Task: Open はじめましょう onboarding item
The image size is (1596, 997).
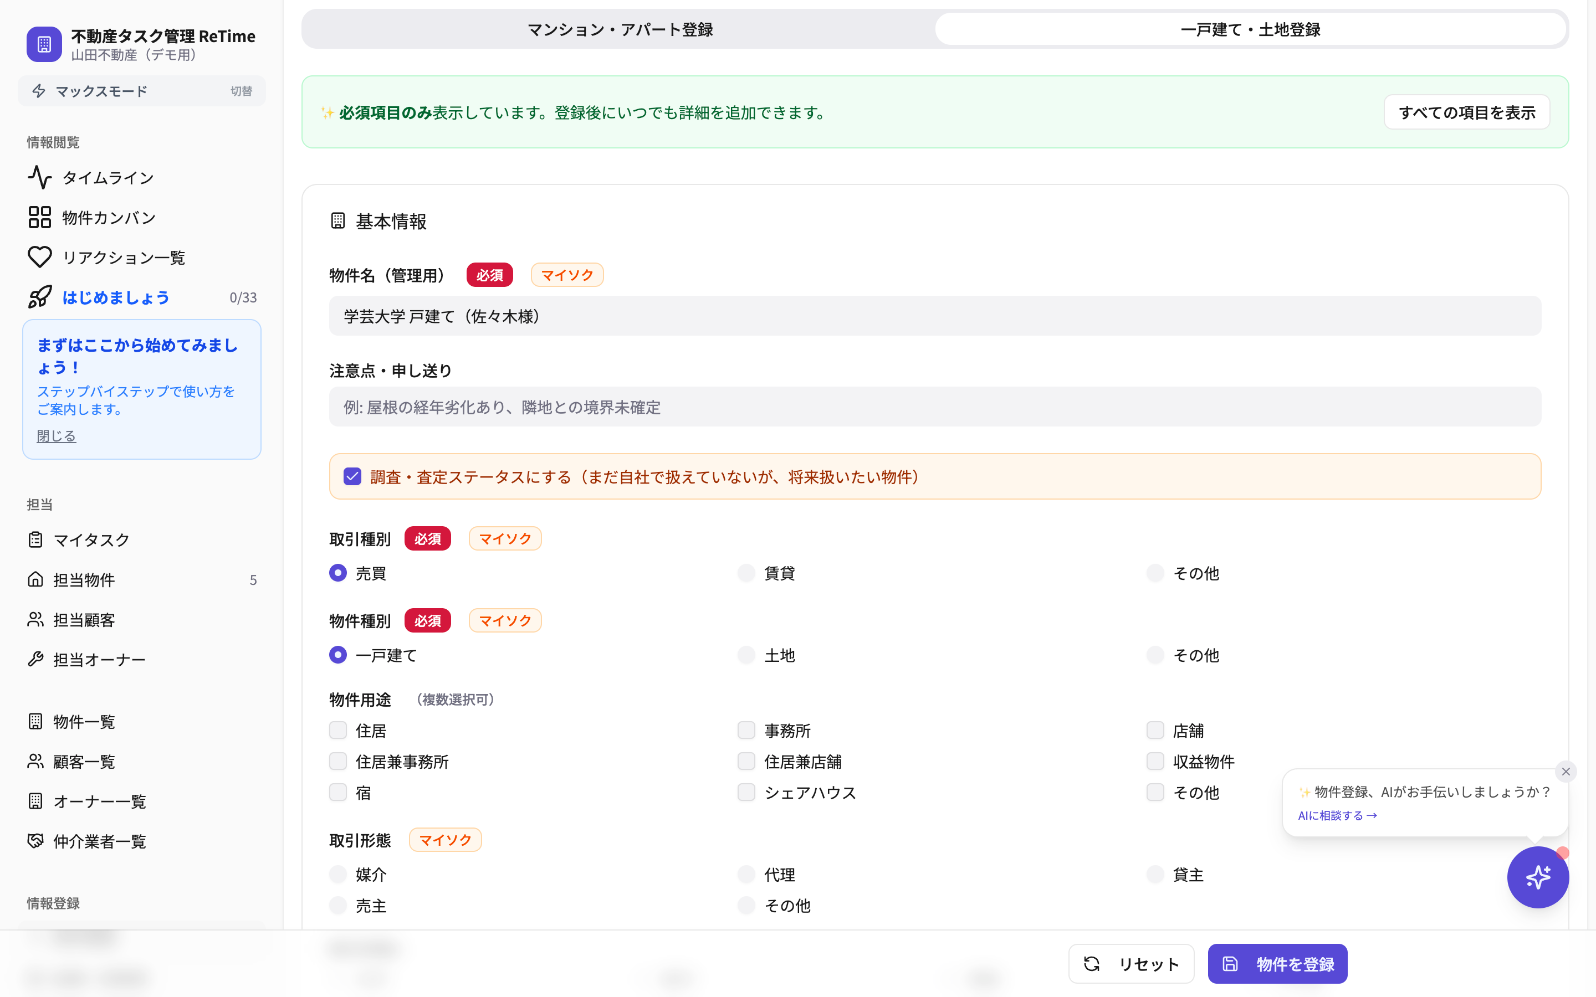Action: (142, 297)
